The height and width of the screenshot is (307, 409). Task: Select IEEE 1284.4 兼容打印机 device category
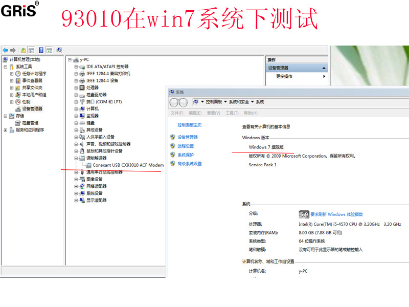pos(108,74)
